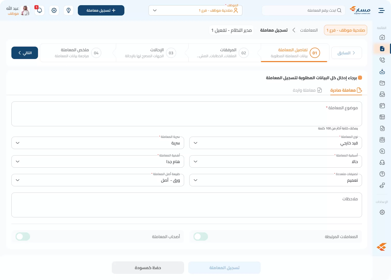The height and width of the screenshot is (280, 391).
Task: Click the bottom تسجيل المعاملة submit button
Action: point(224,268)
